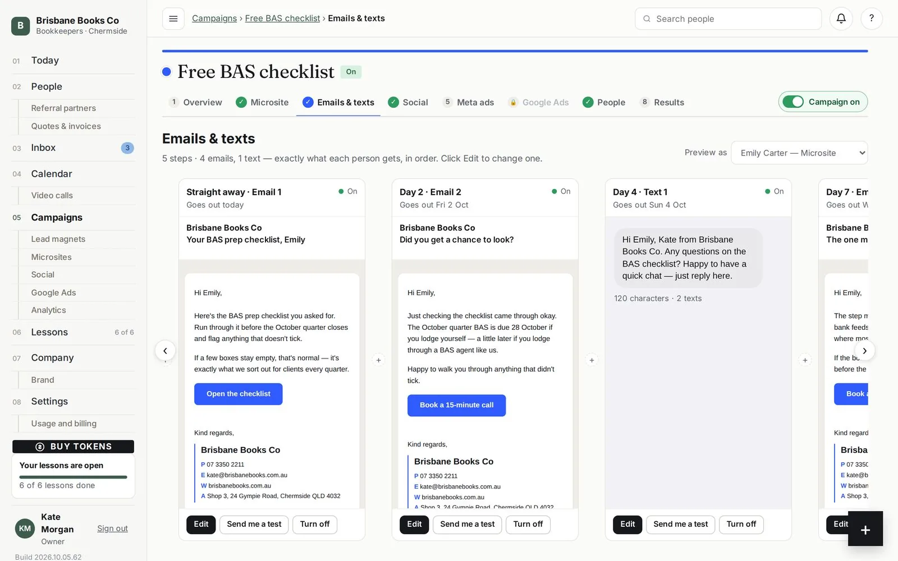Open Calendar in the sidebar
The image size is (898, 561).
[x=73, y=174]
